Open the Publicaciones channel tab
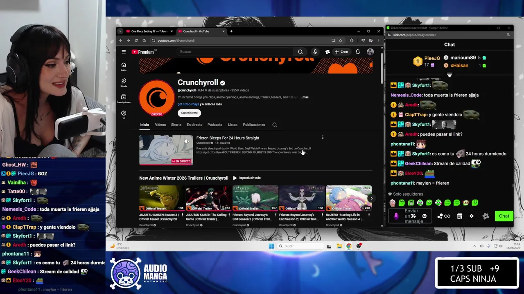 254,125
